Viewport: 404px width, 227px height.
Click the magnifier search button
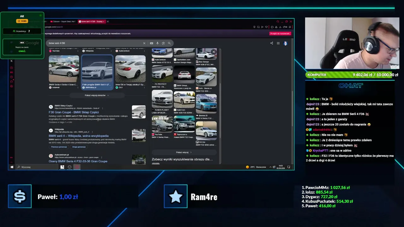coord(169,43)
